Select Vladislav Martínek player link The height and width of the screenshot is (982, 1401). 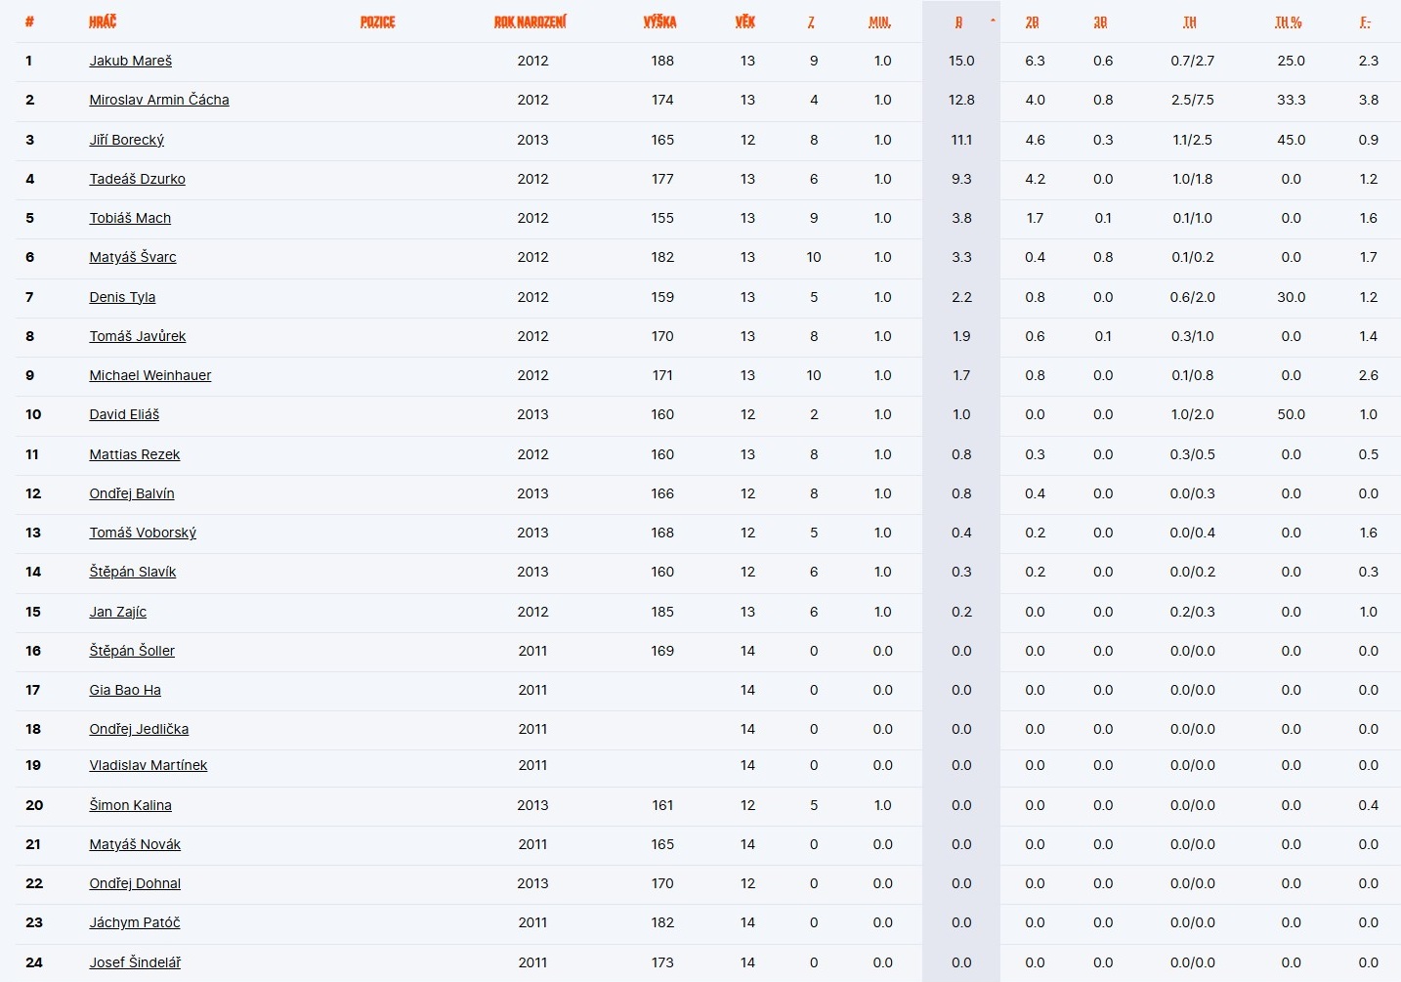click(148, 765)
